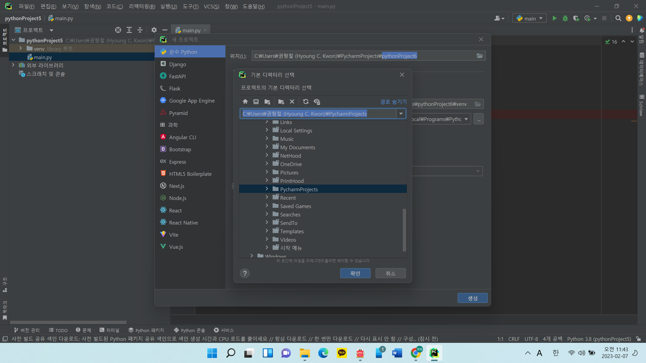Screen dimensions: 646x363
Task: Switch to main.py editor tab
Action: (191, 30)
